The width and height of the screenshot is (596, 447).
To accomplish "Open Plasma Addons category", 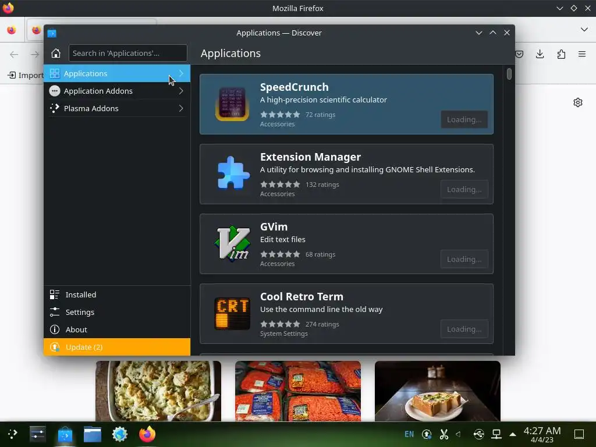I will click(x=117, y=108).
